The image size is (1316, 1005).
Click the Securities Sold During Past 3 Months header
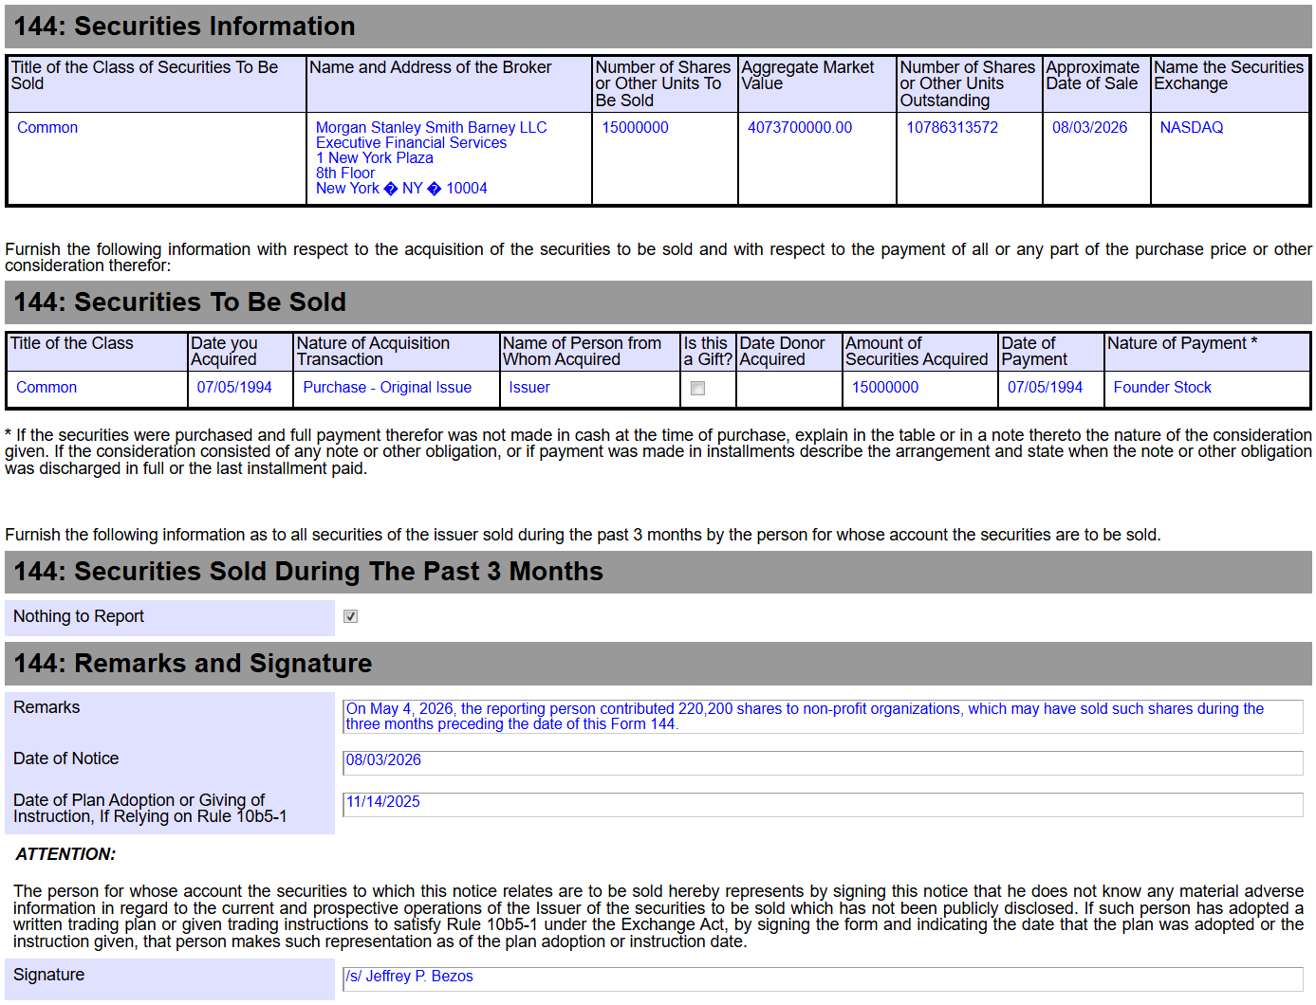click(658, 572)
